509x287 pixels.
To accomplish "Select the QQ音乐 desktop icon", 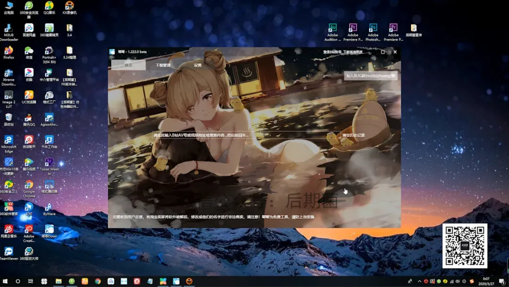I will click(49, 8).
